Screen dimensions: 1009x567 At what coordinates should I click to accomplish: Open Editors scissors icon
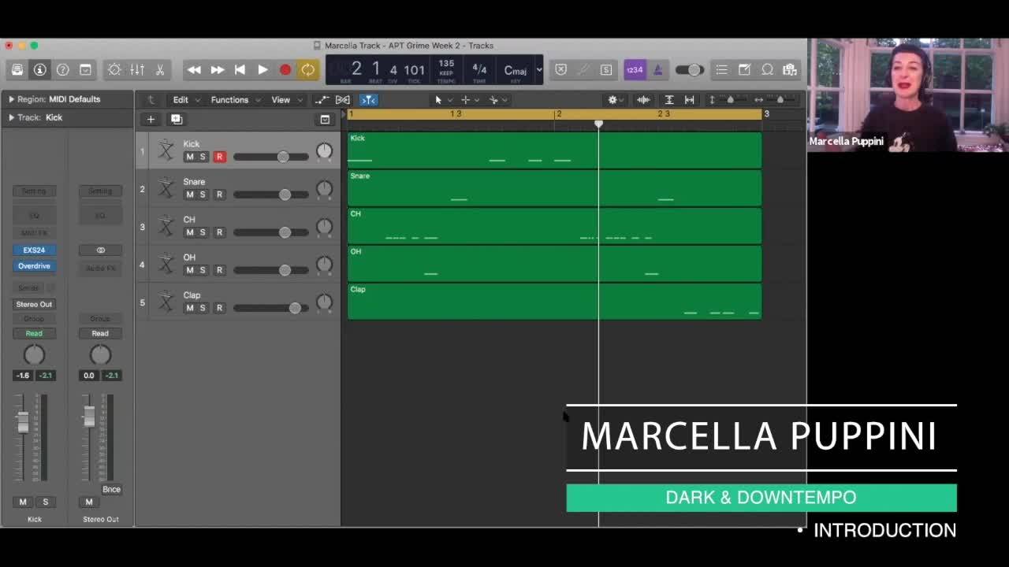160,69
